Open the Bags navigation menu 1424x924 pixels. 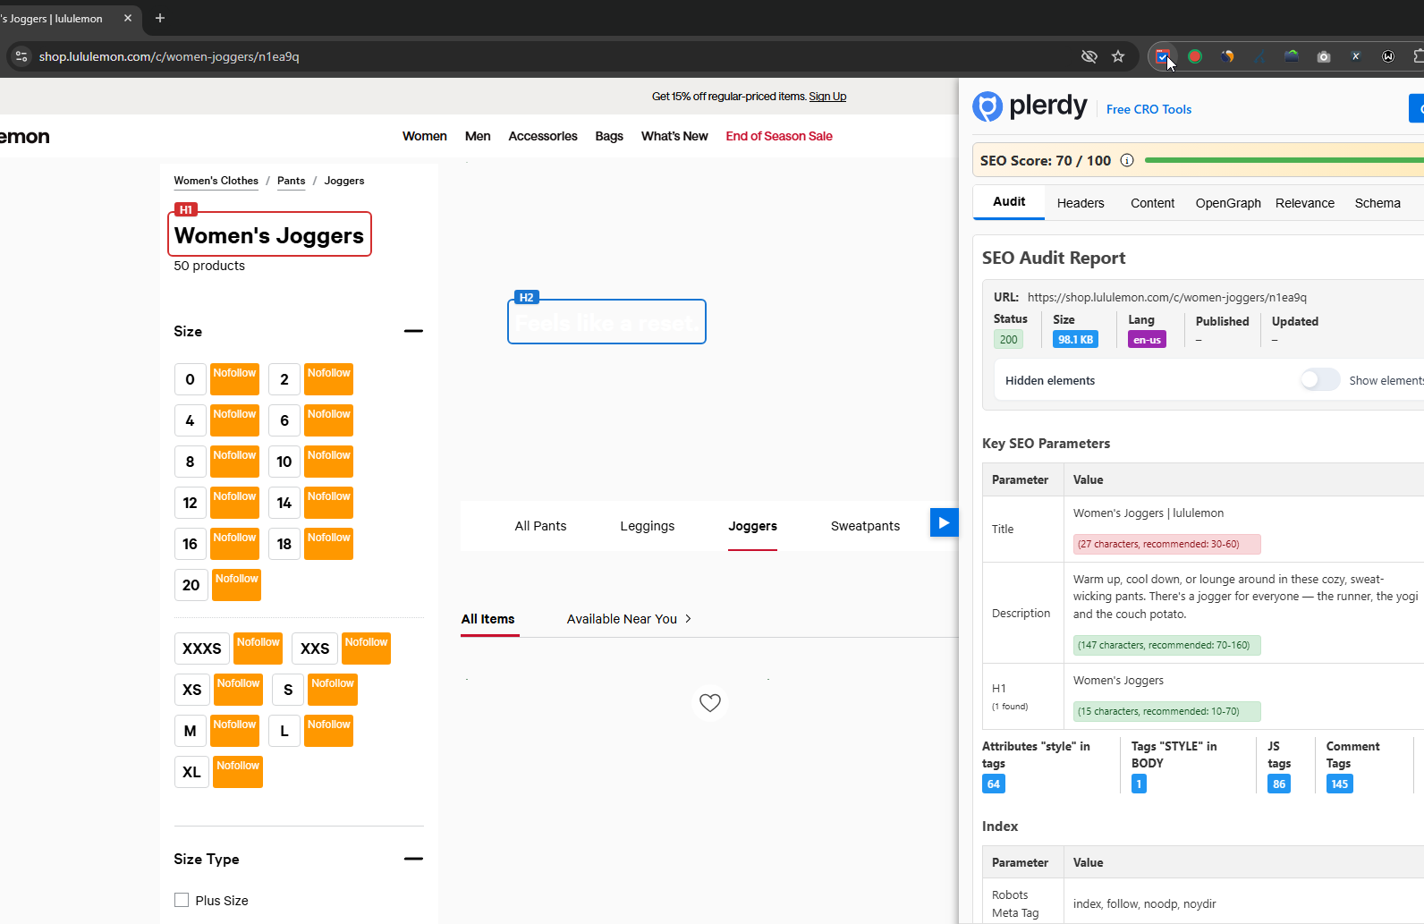click(609, 136)
